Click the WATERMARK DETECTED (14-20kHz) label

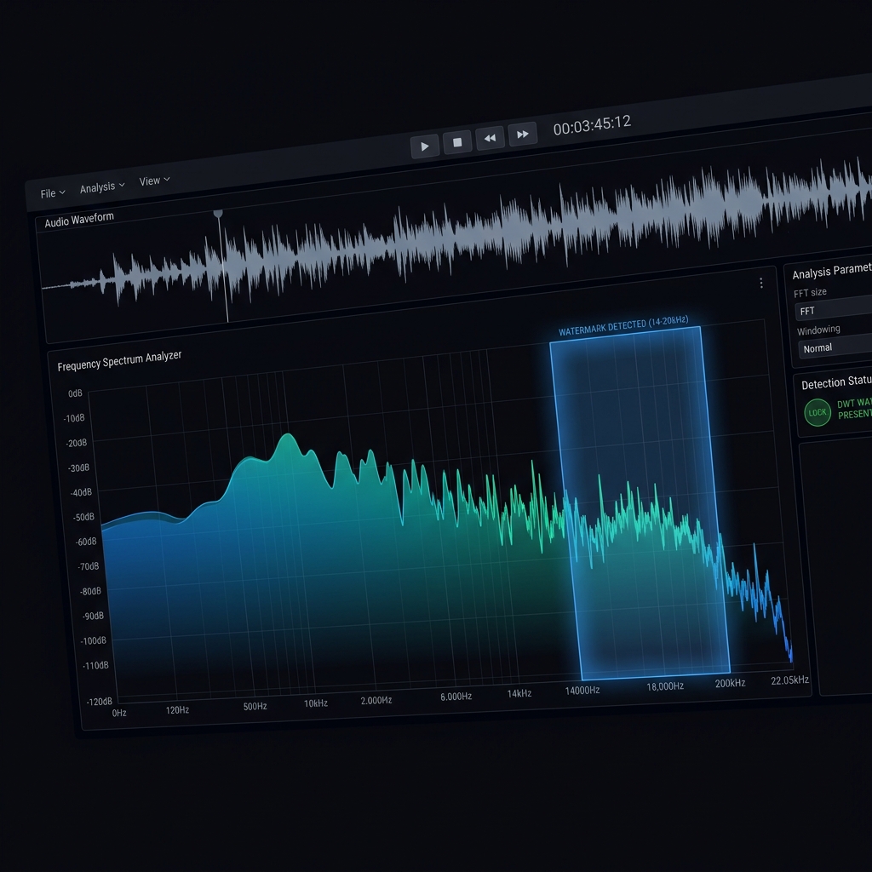click(623, 326)
